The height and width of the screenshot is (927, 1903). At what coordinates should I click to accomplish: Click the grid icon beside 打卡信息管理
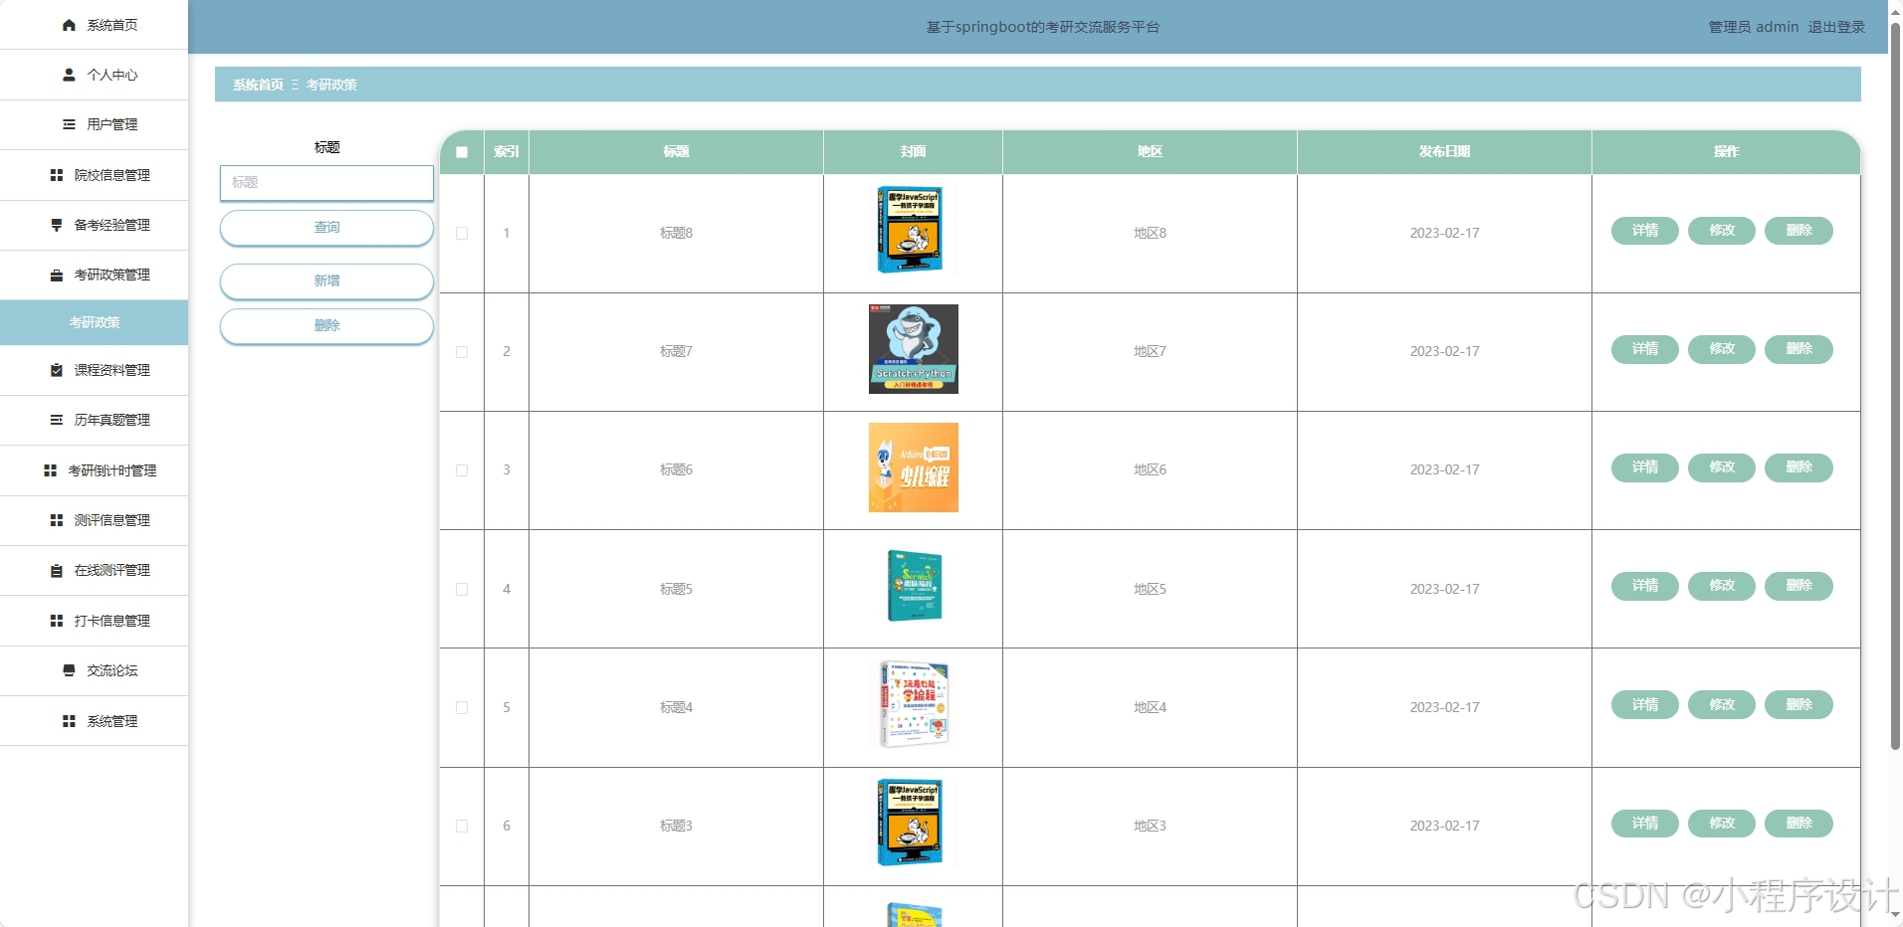57,621
